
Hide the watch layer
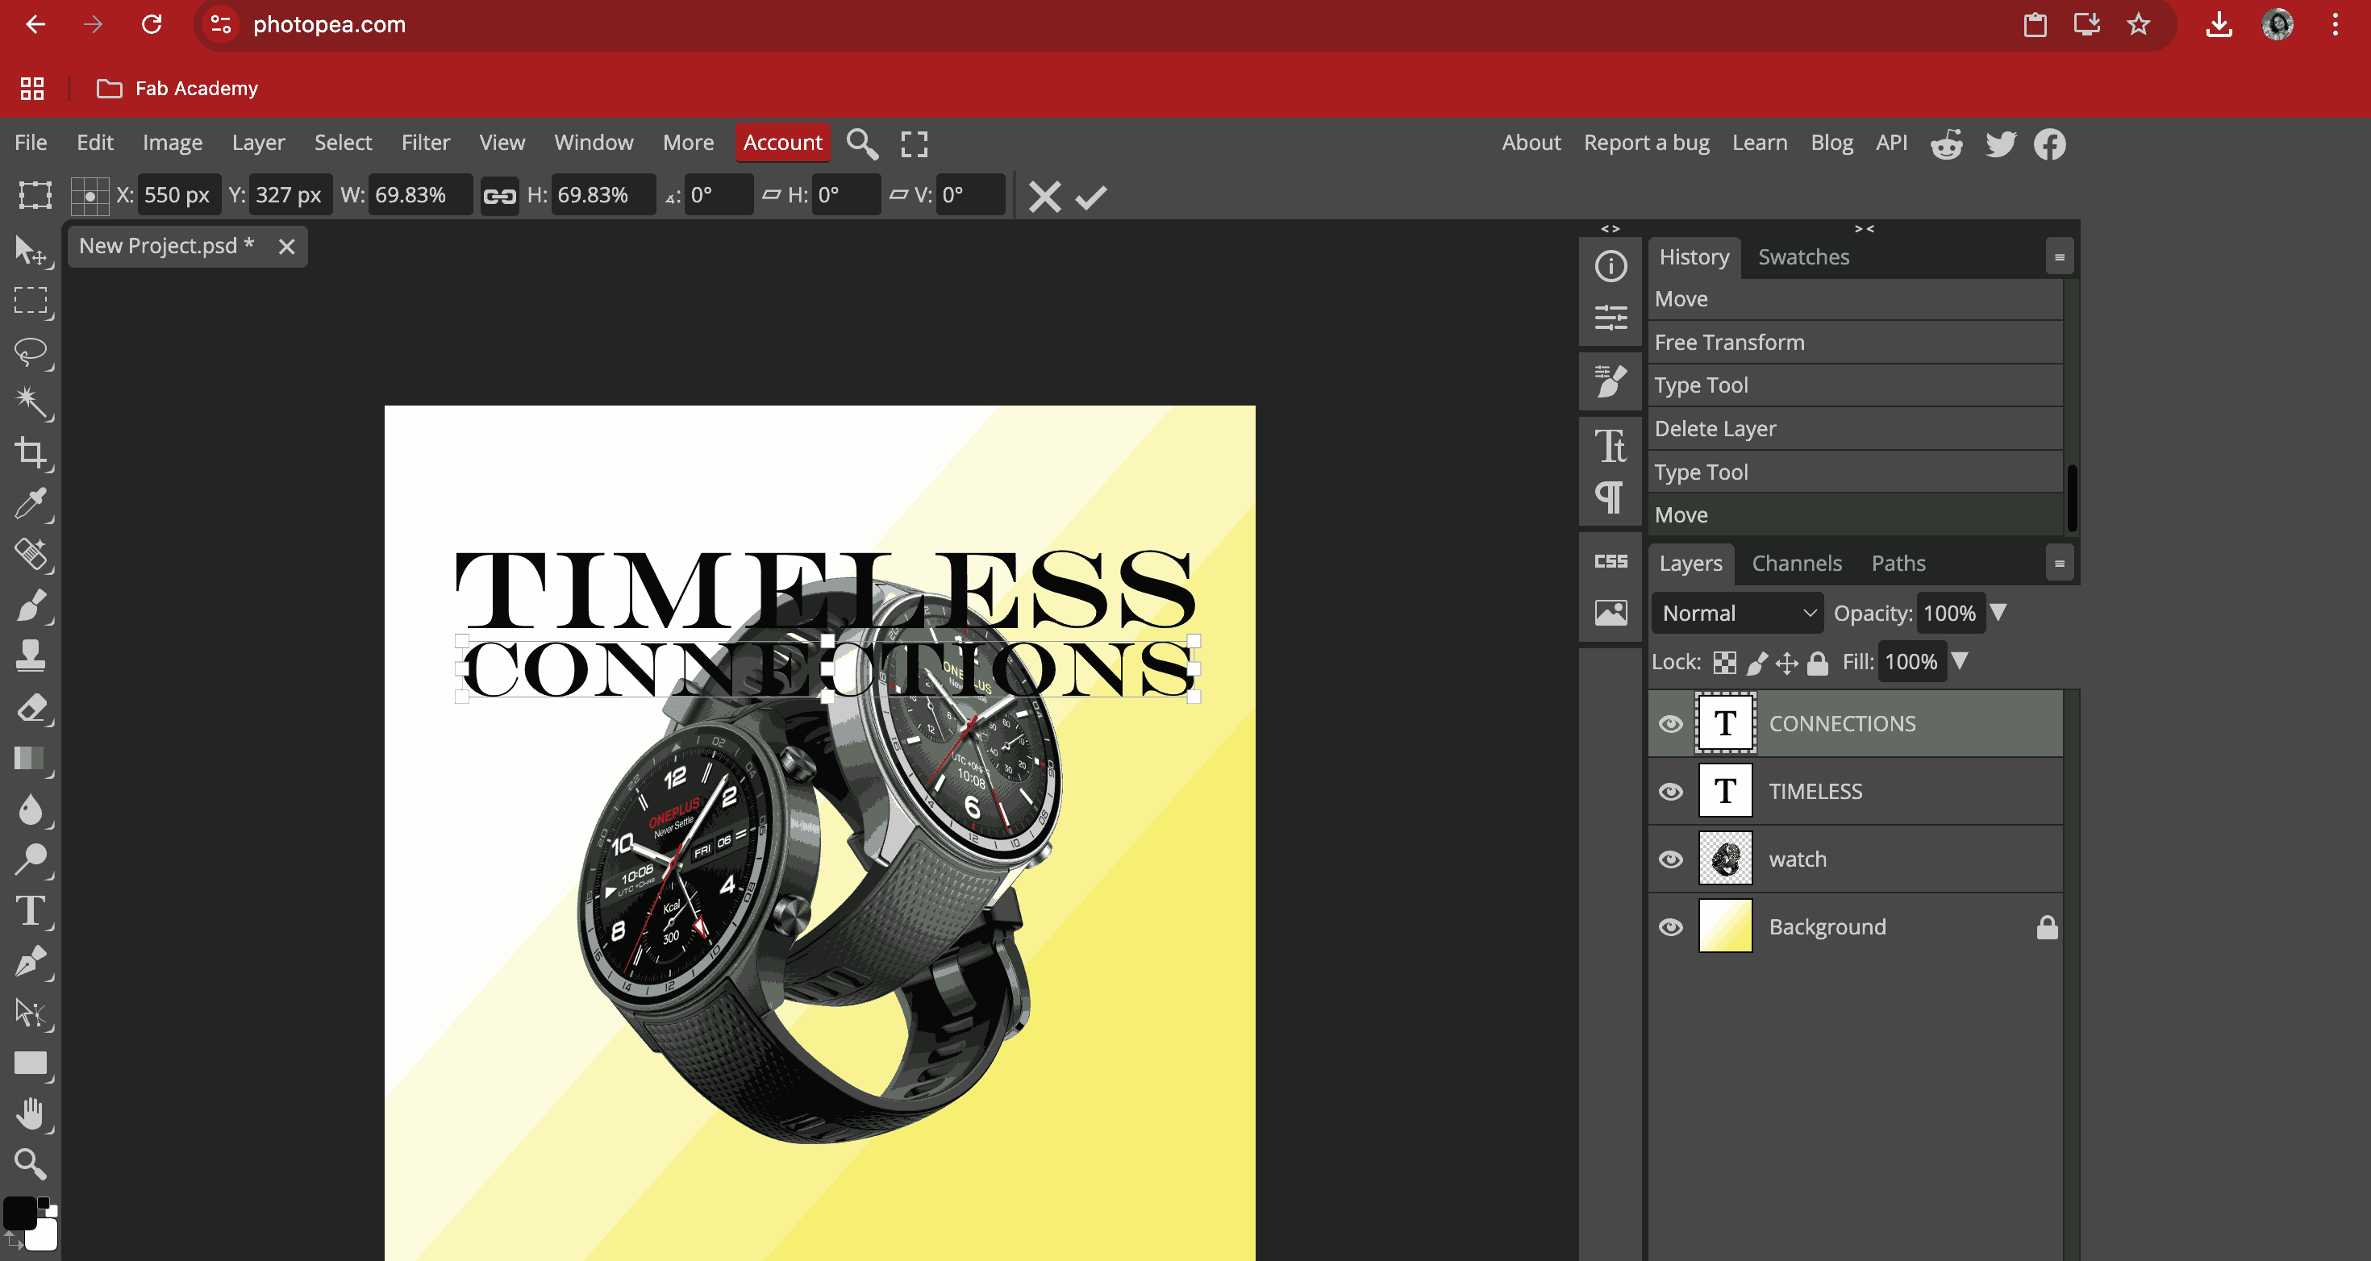[x=1670, y=859]
